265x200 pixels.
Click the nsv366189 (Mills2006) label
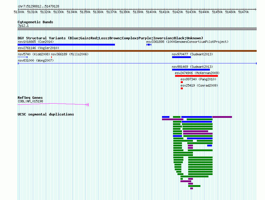(70, 54)
